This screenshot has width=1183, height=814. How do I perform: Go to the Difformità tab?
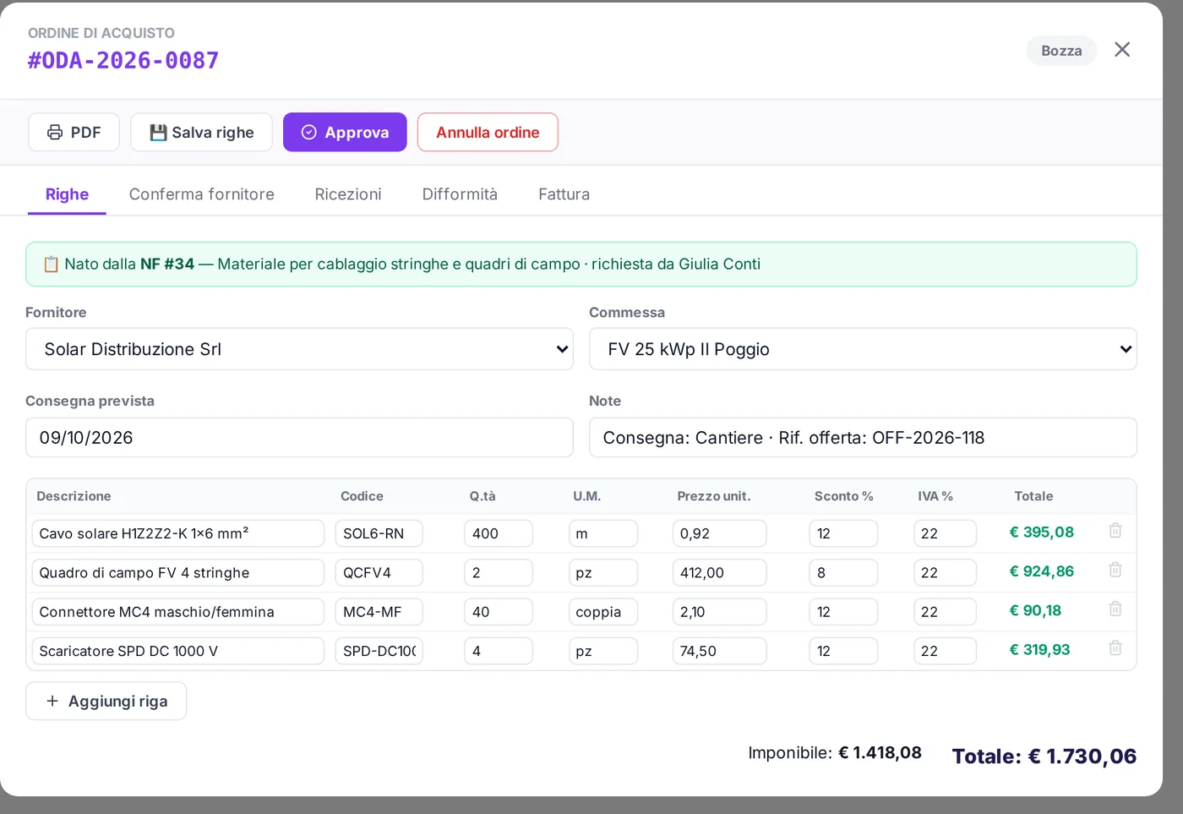[x=460, y=194]
